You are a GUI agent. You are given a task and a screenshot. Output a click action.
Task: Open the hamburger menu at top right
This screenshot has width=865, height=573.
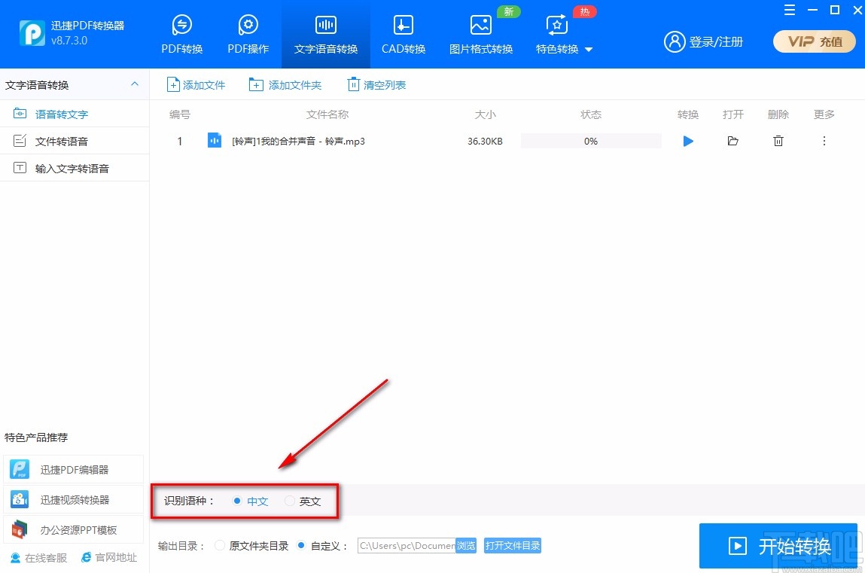click(x=789, y=10)
